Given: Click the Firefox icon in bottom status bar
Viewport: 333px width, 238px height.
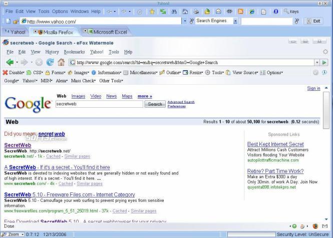Looking at the screenshot, I should [315, 226].
